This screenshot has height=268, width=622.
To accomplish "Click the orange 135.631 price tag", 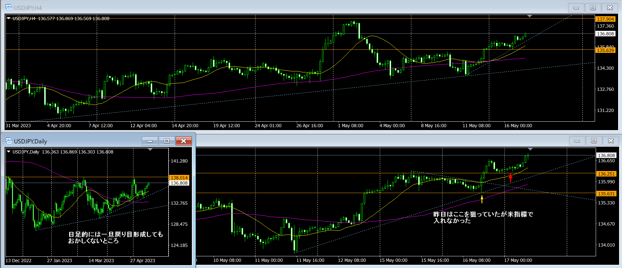I will (x=606, y=194).
